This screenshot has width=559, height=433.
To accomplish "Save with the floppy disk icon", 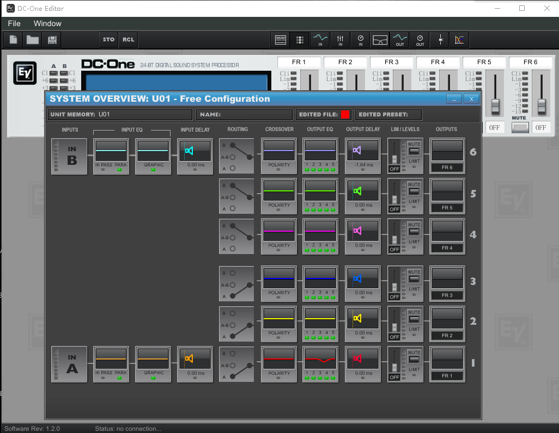I will point(52,40).
